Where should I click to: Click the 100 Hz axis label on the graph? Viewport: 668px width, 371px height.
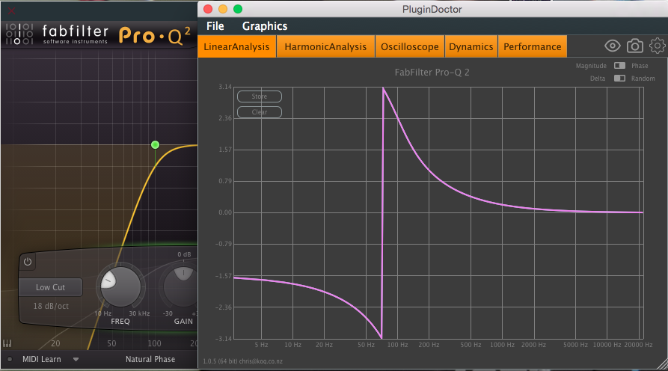click(397, 345)
